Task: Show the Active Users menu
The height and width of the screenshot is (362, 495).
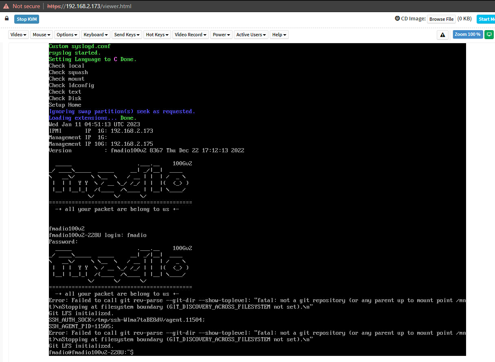Action: click(x=251, y=35)
